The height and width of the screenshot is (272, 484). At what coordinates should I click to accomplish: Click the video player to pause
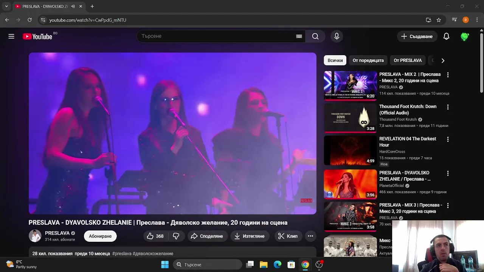pyautogui.click(x=172, y=133)
